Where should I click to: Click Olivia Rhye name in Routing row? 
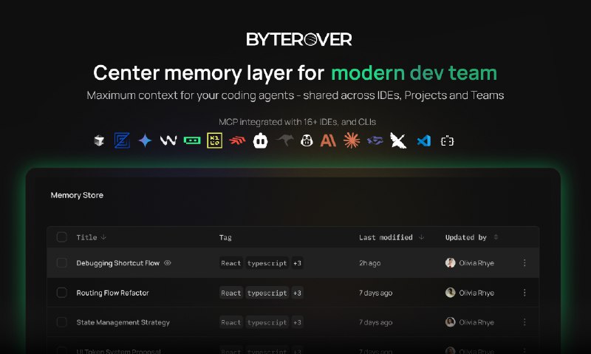pyautogui.click(x=476, y=293)
